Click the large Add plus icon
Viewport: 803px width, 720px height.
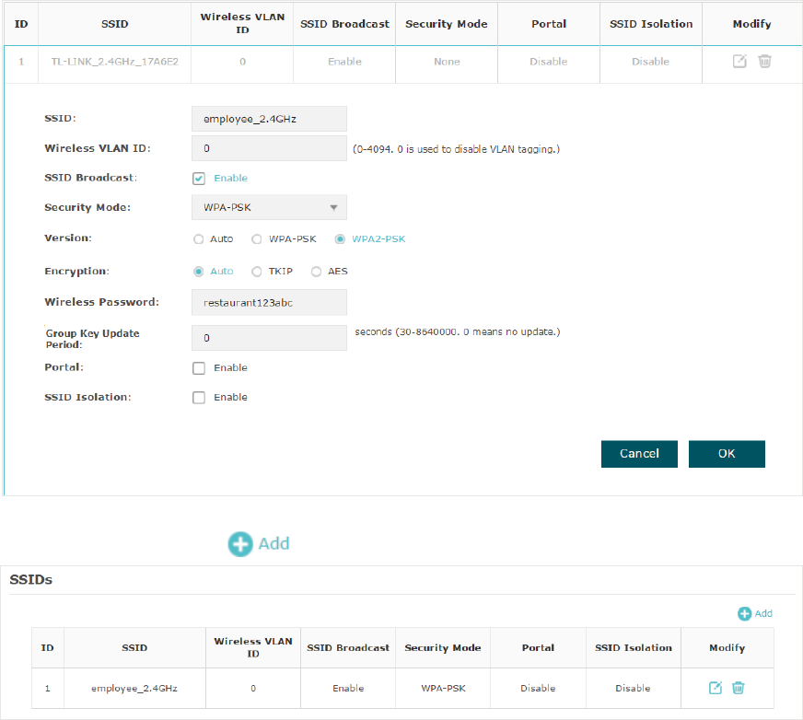[x=240, y=544]
